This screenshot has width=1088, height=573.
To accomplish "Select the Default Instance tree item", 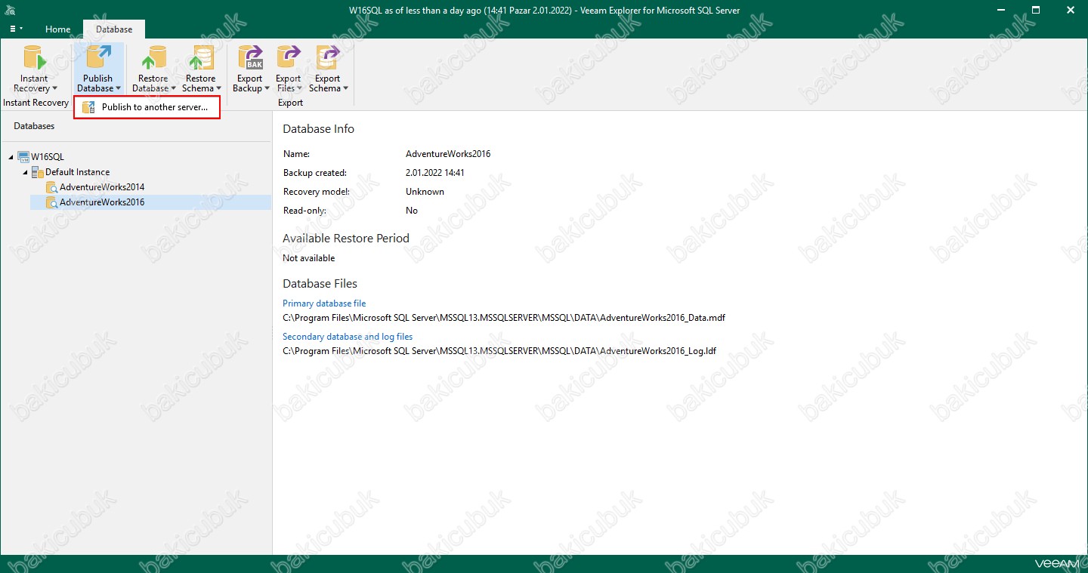I will click(77, 172).
